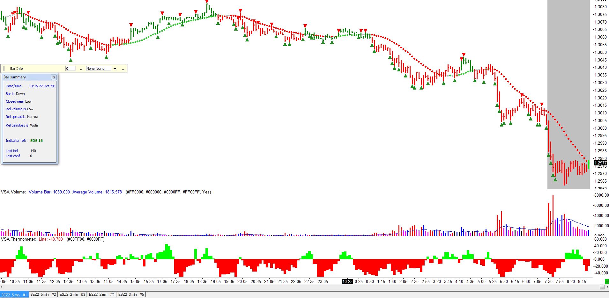This screenshot has height=298, width=609.
Task: Click the Bar is Down row
Action: (15, 94)
